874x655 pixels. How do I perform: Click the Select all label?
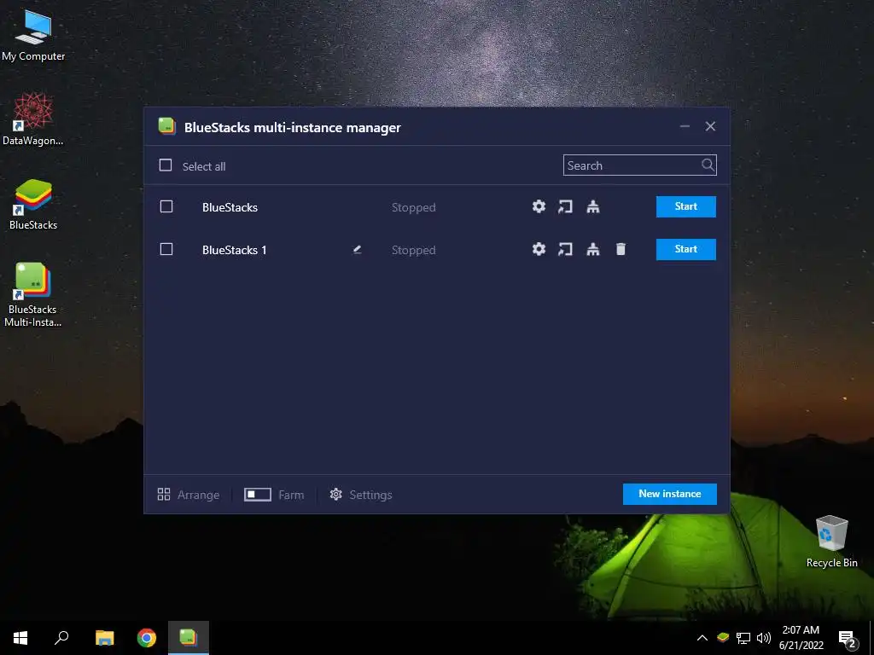click(204, 166)
